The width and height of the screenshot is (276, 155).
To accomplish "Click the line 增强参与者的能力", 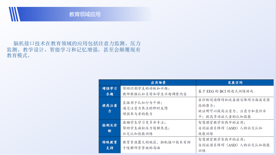I will pyautogui.click(x=137, y=114).
